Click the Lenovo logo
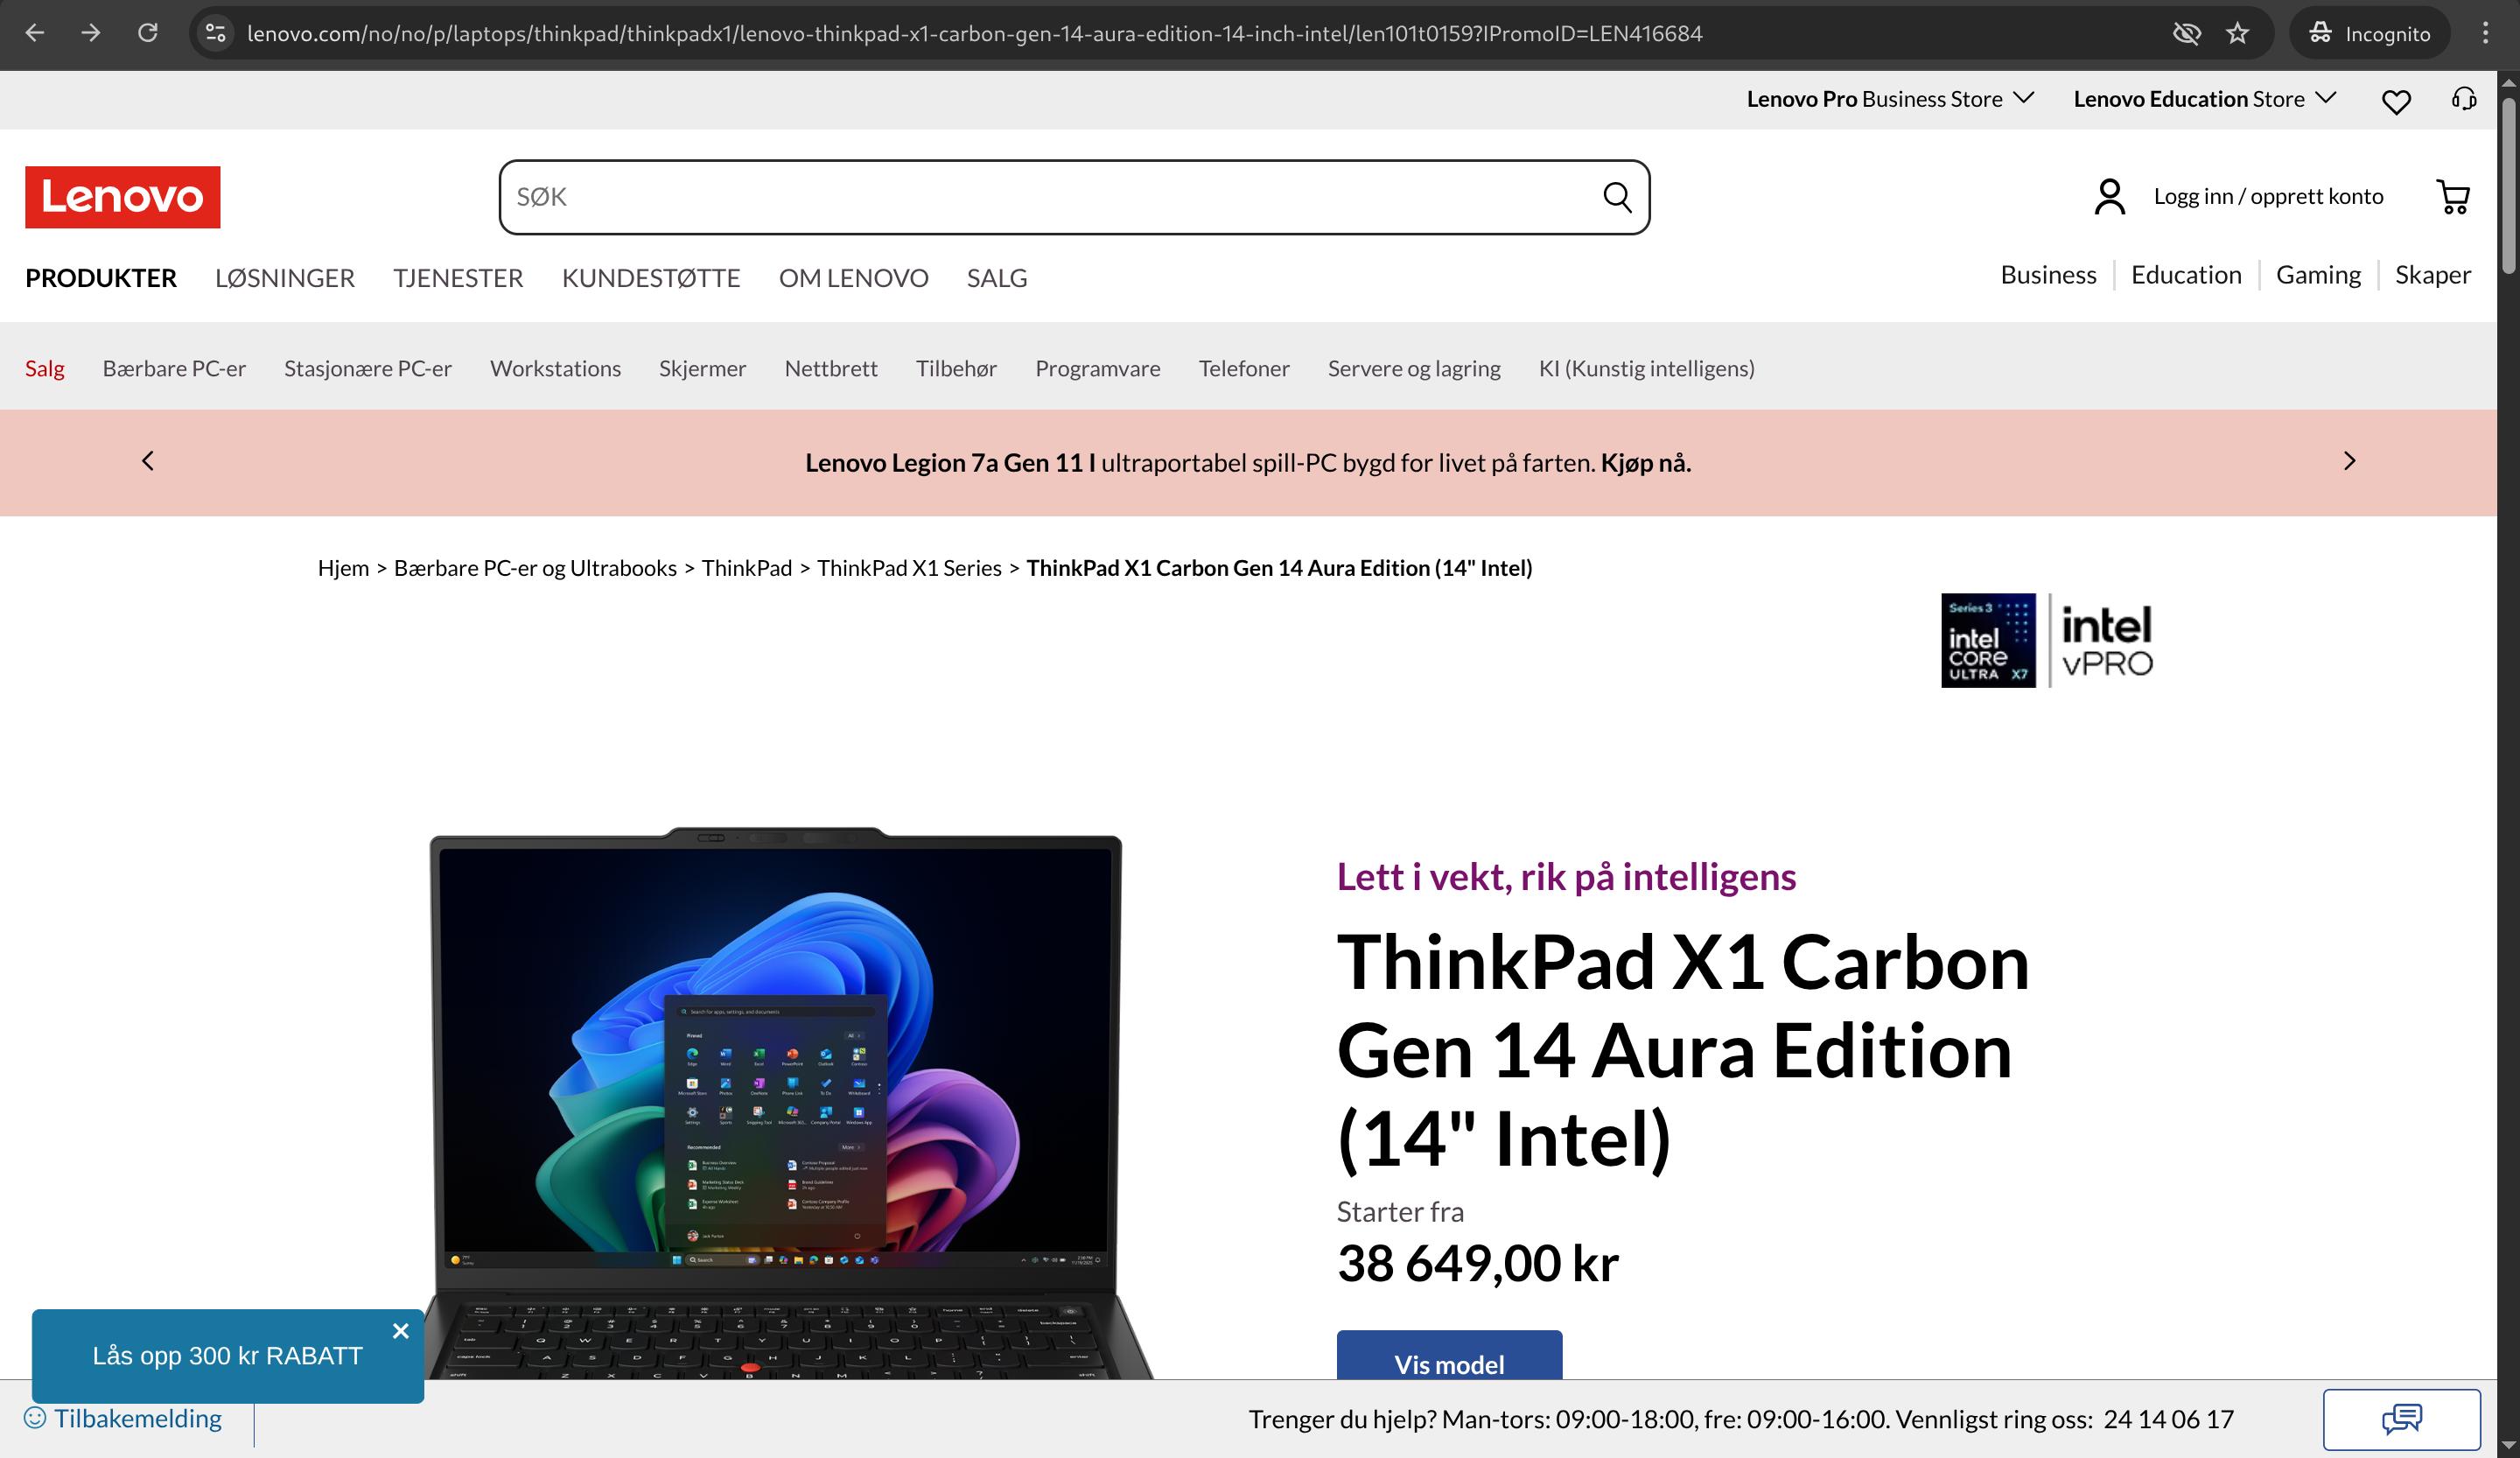 (x=123, y=197)
